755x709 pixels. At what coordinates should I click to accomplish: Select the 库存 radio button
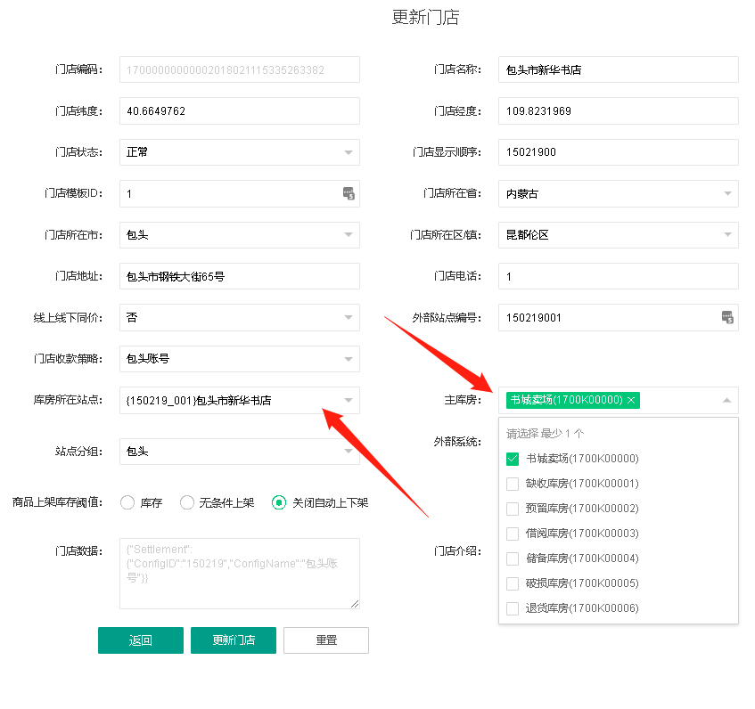click(127, 502)
